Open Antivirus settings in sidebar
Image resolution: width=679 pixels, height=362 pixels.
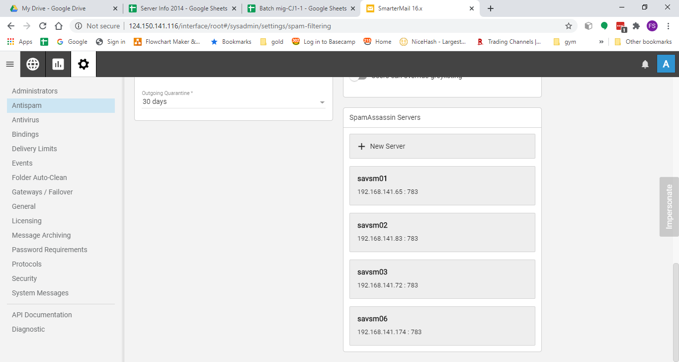coord(25,120)
